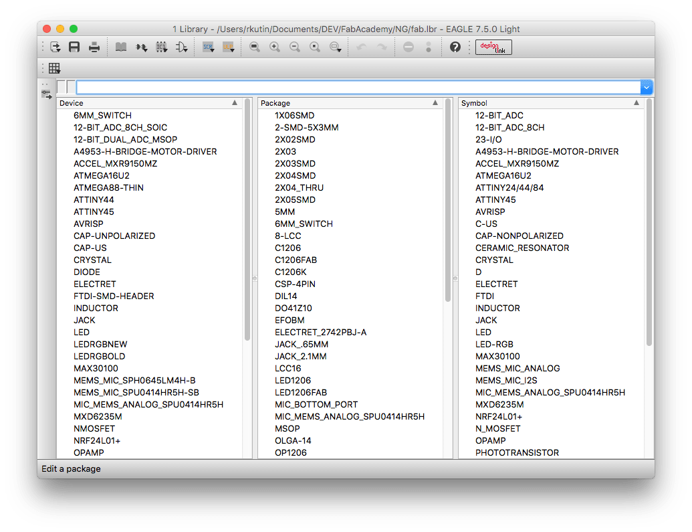
Task: Run a ULP program icon
Action: tap(228, 48)
